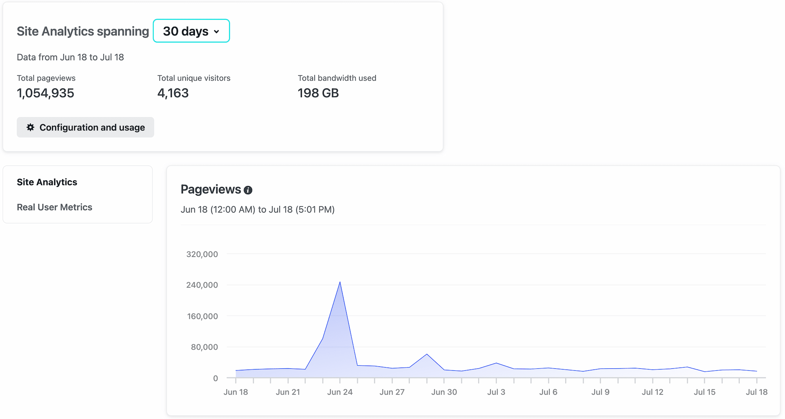The height and width of the screenshot is (419, 785).
Task: Click the Site Analytics spanning heading text
Action: coord(83,31)
